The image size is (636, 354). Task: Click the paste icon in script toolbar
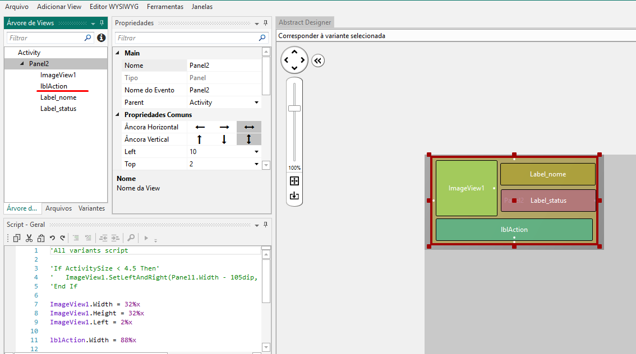(x=40, y=238)
